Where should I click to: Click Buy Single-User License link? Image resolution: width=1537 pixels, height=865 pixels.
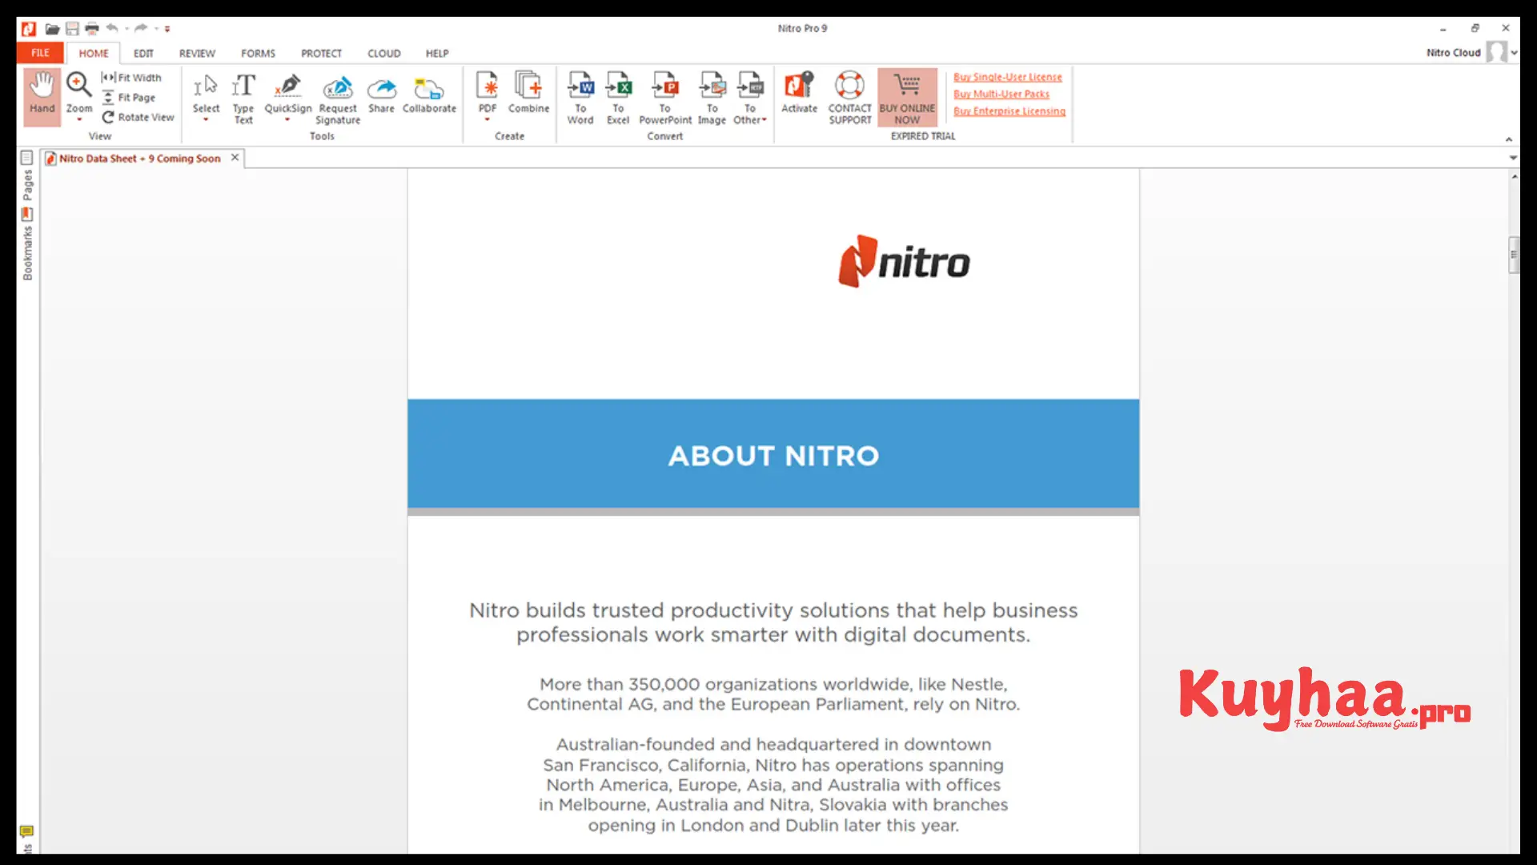[x=1008, y=77]
